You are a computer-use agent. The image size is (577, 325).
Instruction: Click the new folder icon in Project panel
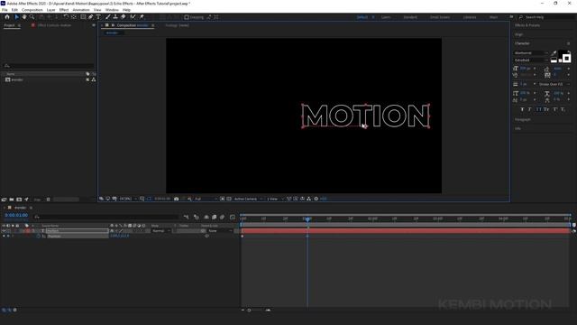12,200
